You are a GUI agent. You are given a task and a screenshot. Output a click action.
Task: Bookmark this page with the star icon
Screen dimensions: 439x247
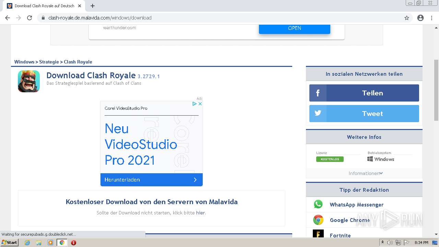[407, 18]
